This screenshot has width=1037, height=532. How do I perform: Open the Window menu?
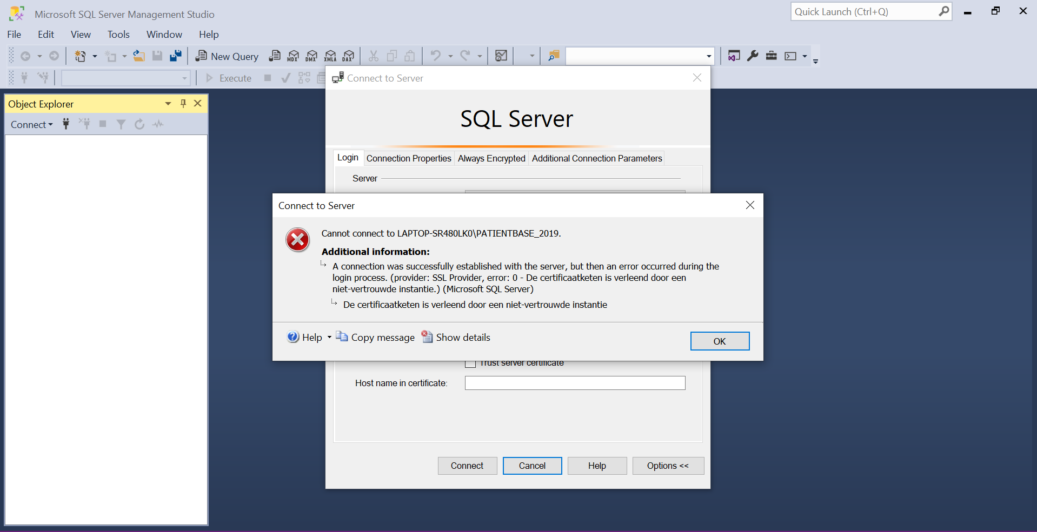(x=164, y=35)
